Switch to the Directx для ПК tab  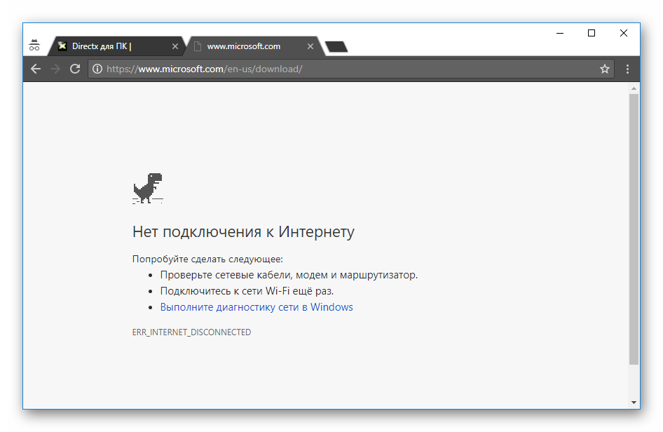coord(112,46)
